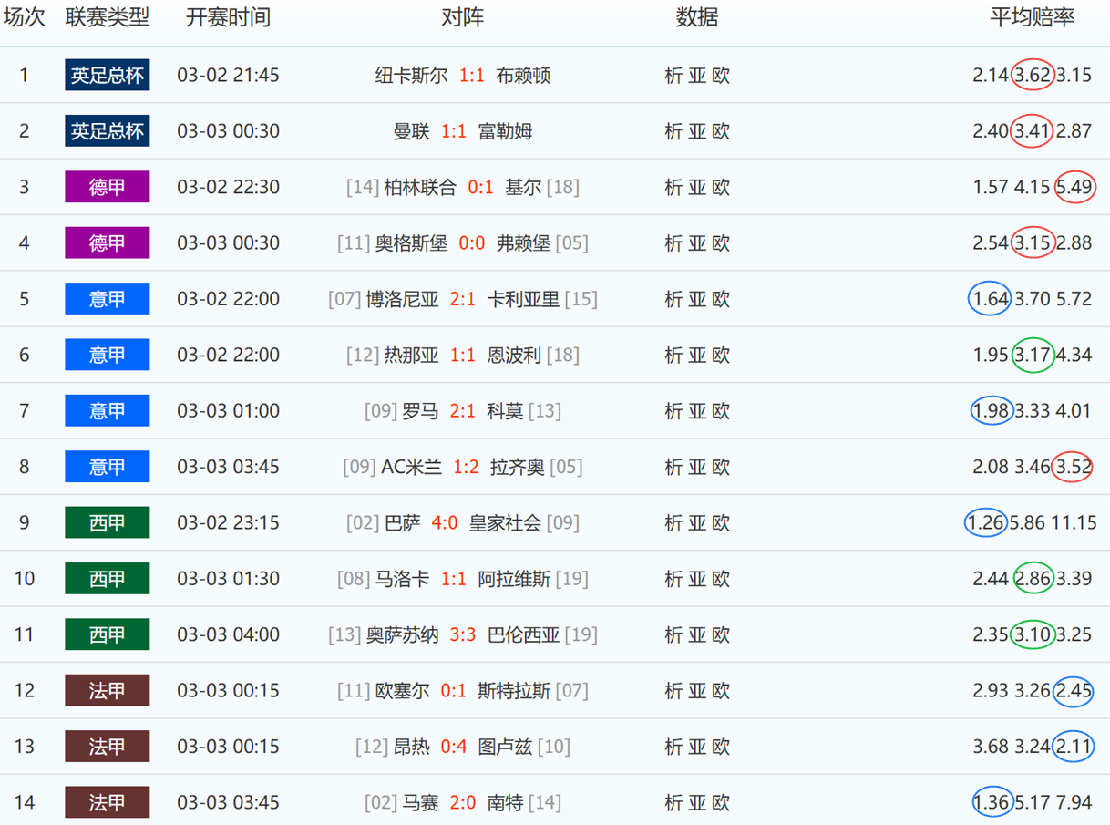Screen dimensions: 1110x825
Task: Open team 巴萨
Action: [402, 523]
